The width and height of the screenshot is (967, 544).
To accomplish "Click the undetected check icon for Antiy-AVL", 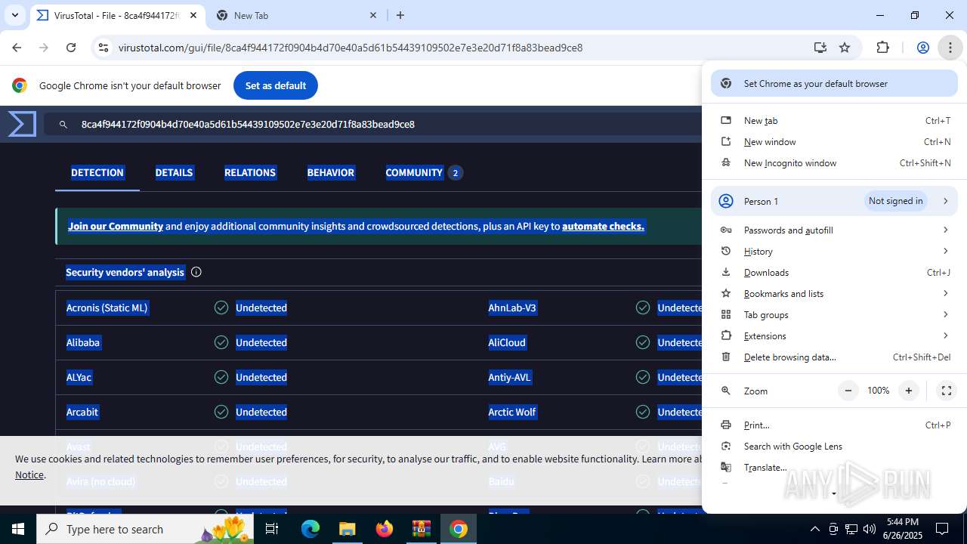I will pyautogui.click(x=643, y=377).
